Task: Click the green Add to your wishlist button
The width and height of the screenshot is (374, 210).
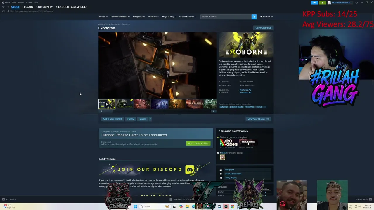Action: [198, 143]
